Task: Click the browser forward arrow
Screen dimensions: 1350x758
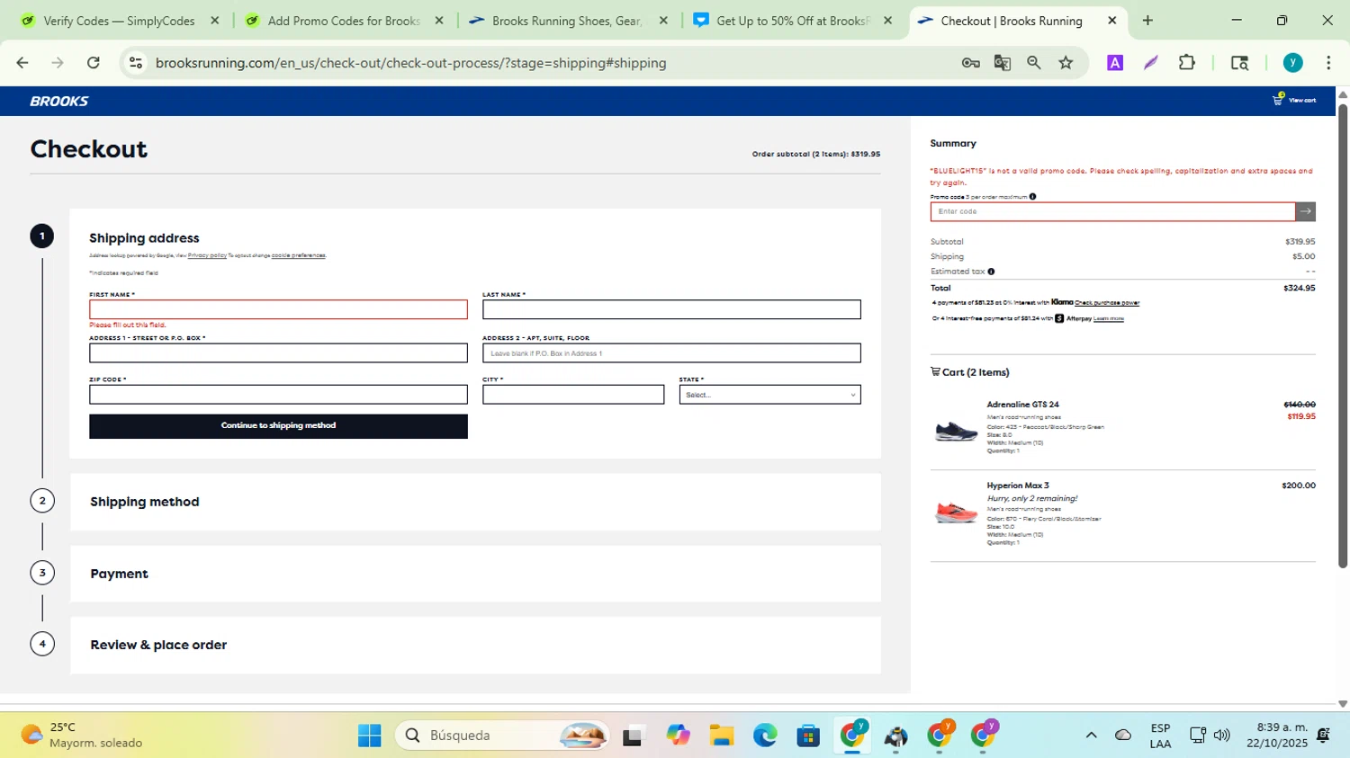Action: pyautogui.click(x=58, y=63)
